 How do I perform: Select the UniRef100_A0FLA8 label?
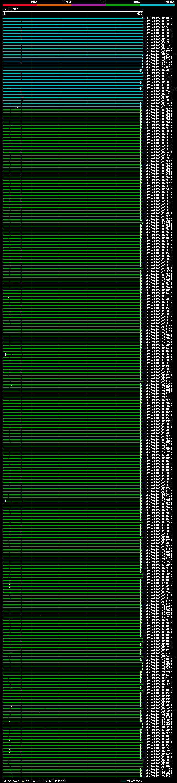158,250
